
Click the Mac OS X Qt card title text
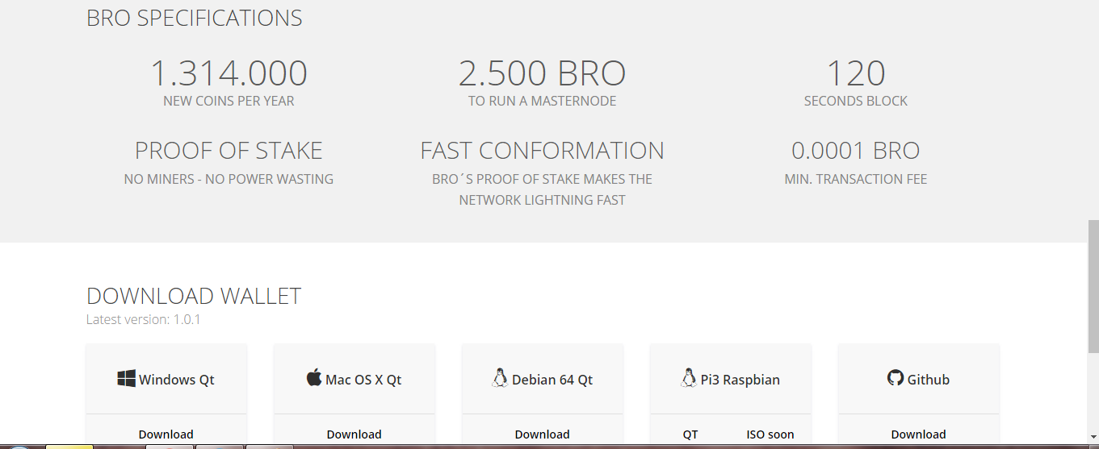363,380
